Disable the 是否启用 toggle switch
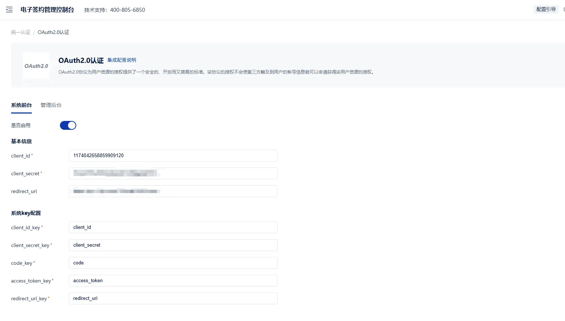 [68, 125]
